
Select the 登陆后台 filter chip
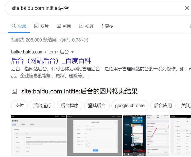click(x=97, y=106)
